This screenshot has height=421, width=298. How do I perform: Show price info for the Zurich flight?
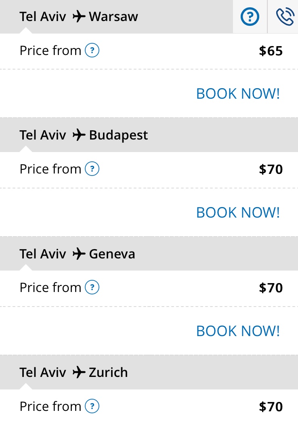[x=92, y=406]
